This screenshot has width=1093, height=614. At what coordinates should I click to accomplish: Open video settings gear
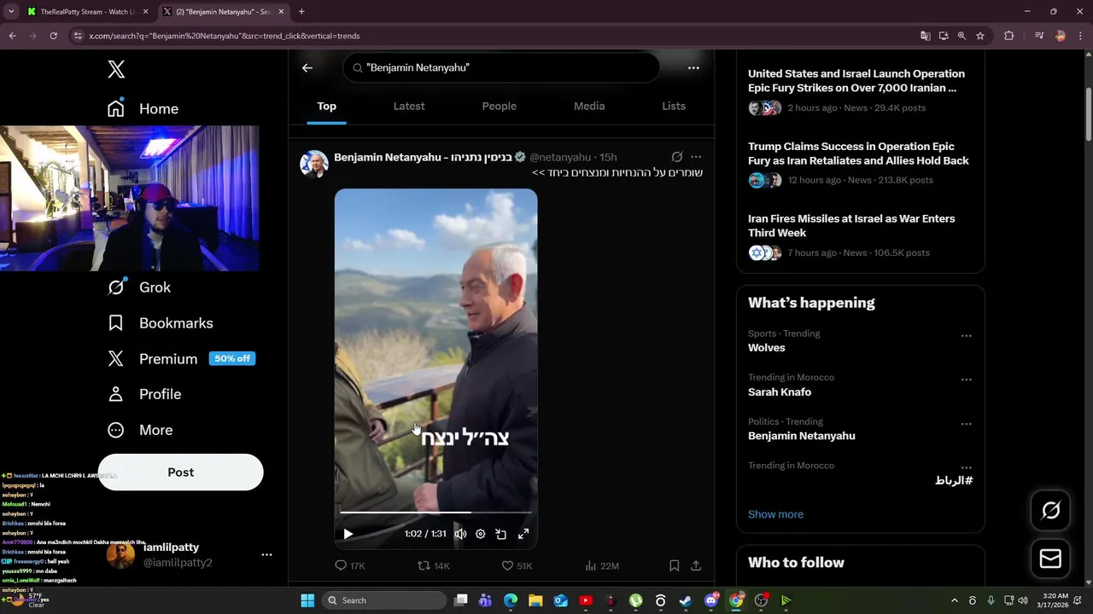pos(481,534)
